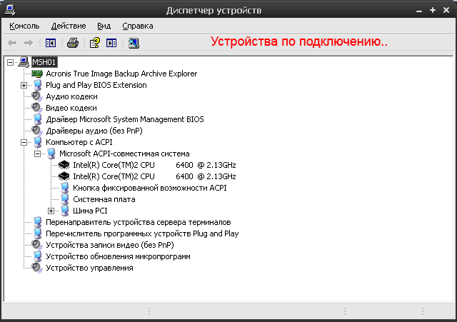Image resolution: width=457 pixels, height=322 pixels.
Task: Click the Scan for hardware changes icon
Action: click(134, 43)
